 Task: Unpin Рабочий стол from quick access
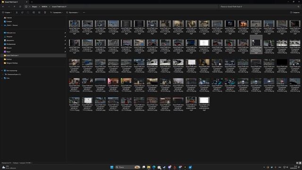click(65, 33)
